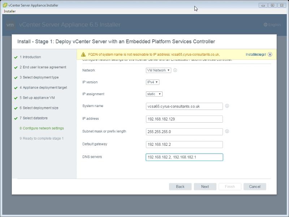Click the System name input field

coord(184,106)
